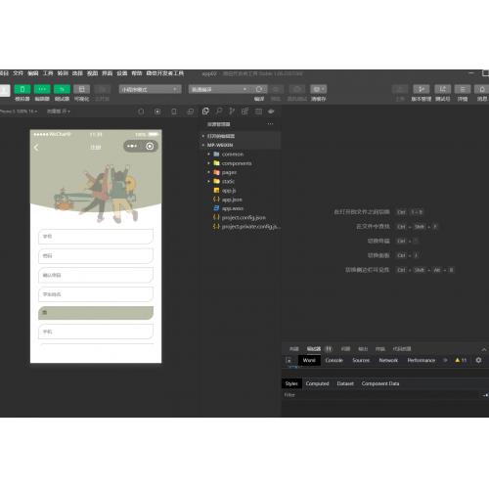
Task: Open the mini program mode dropdown
Action: (x=150, y=89)
